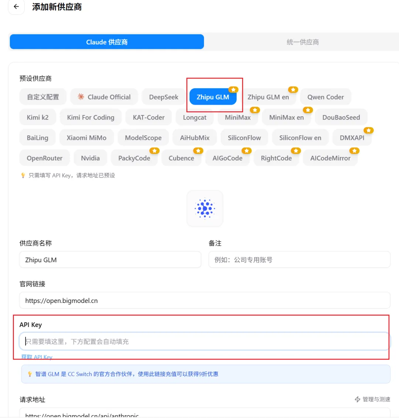Select DMXAPI provider
Image resolution: width=399 pixels, height=418 pixels.
(x=352, y=138)
